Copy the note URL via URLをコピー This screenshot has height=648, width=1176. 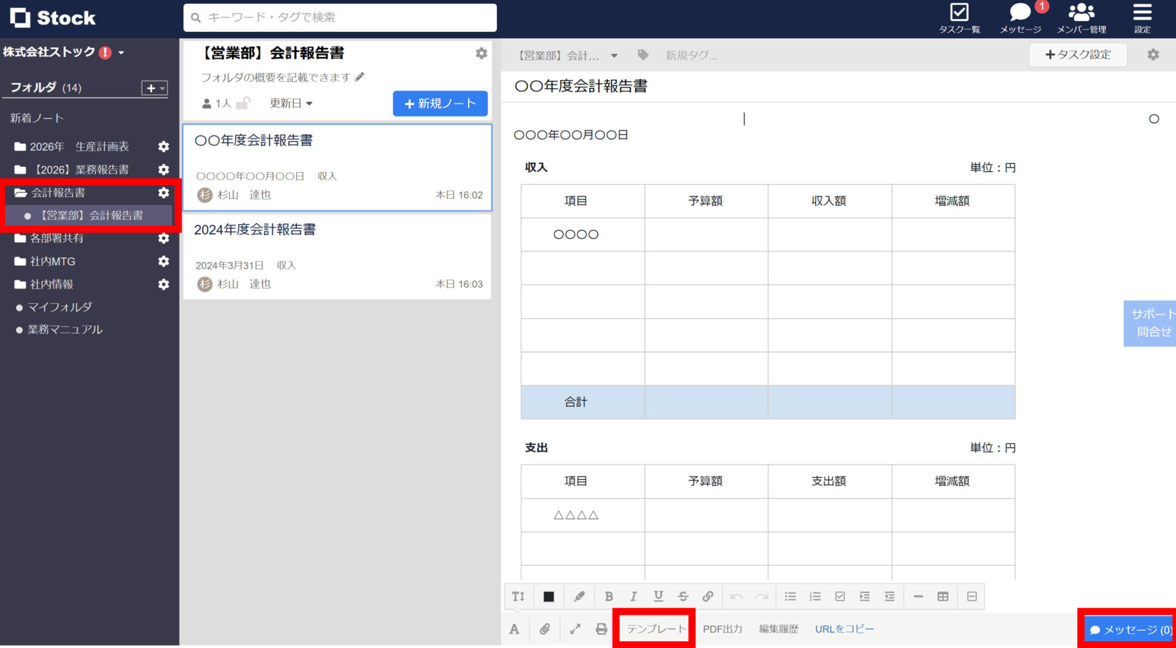[844, 628]
